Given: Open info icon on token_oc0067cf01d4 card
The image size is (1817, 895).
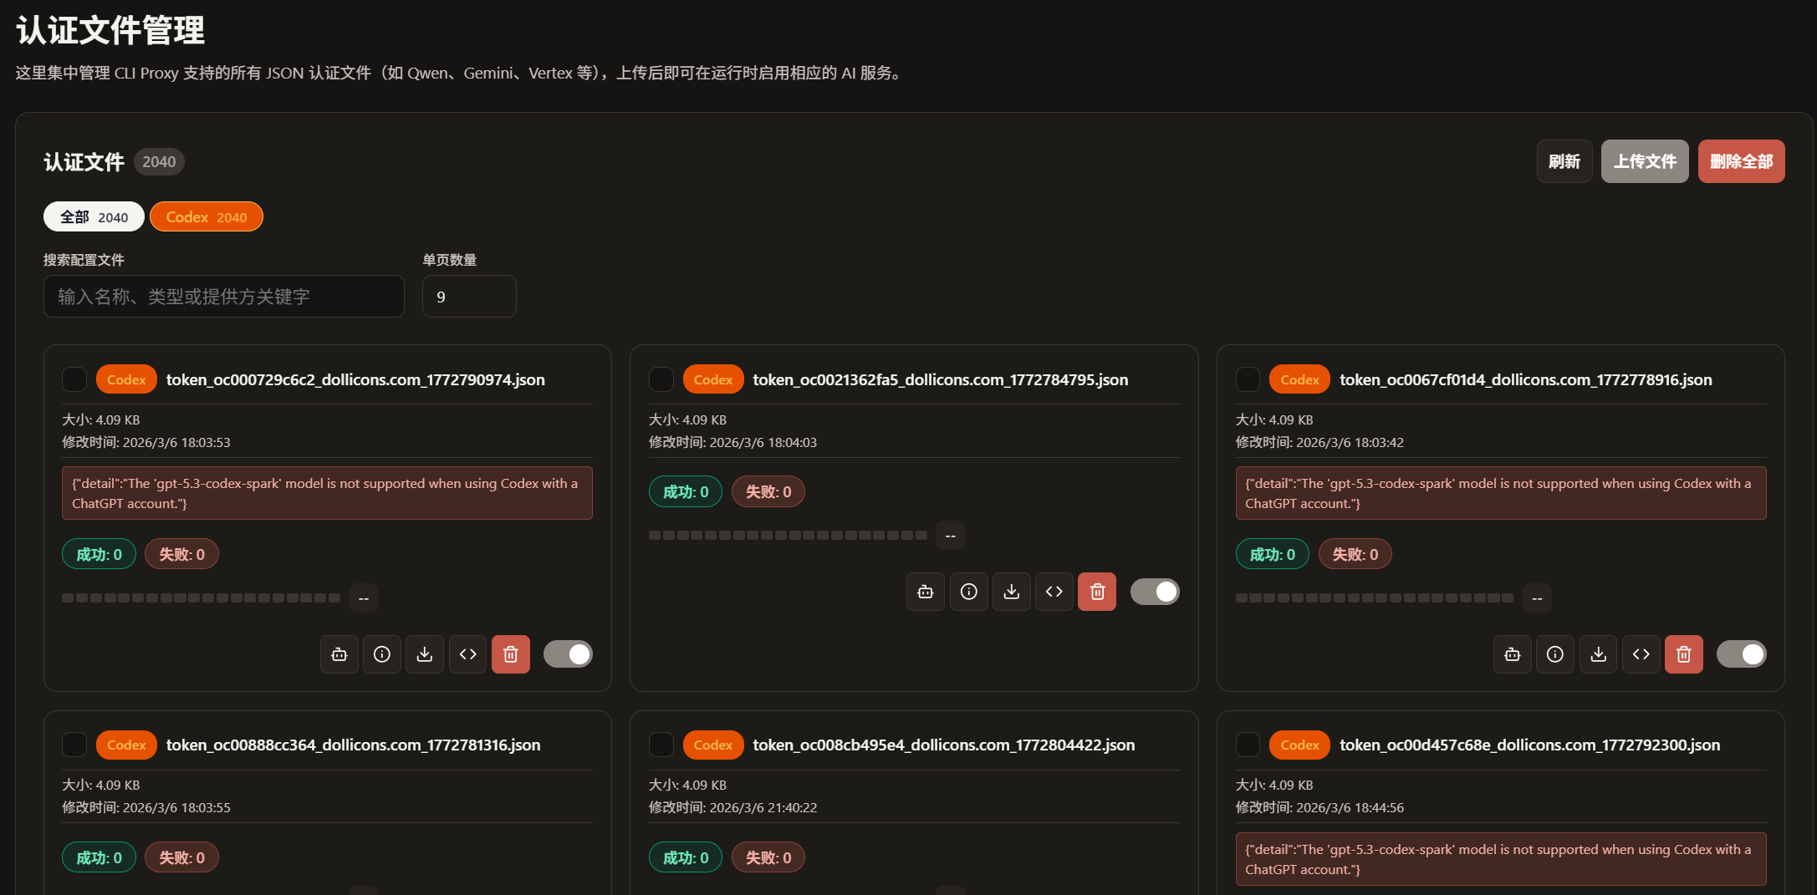Looking at the screenshot, I should point(1555,654).
